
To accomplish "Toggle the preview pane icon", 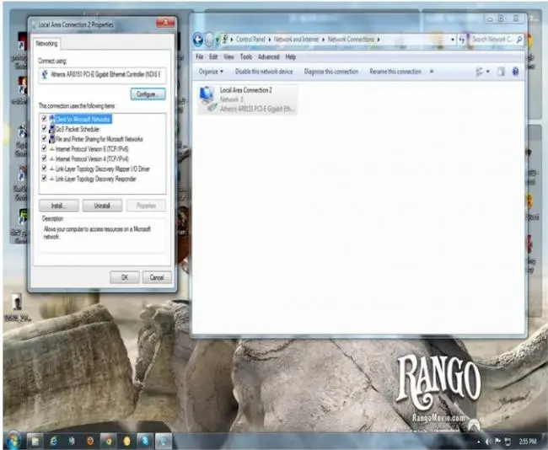I will pyautogui.click(x=501, y=72).
